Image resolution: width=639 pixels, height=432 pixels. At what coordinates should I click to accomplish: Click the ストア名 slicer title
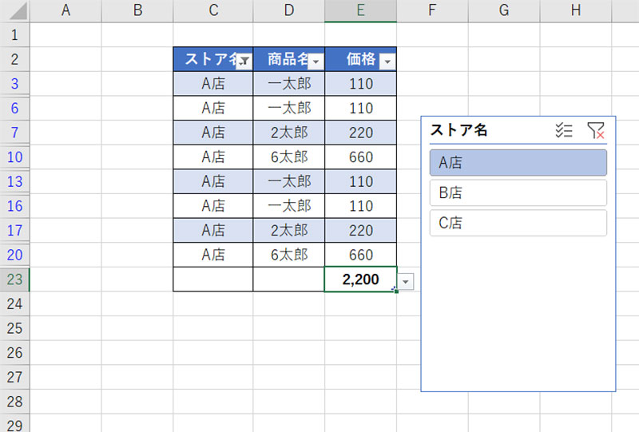(459, 130)
